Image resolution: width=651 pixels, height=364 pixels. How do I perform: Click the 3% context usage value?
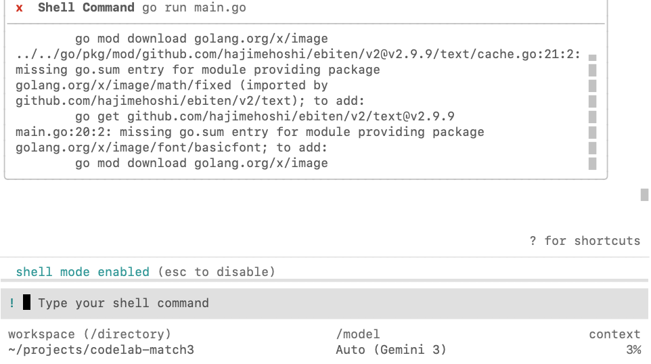pos(633,350)
